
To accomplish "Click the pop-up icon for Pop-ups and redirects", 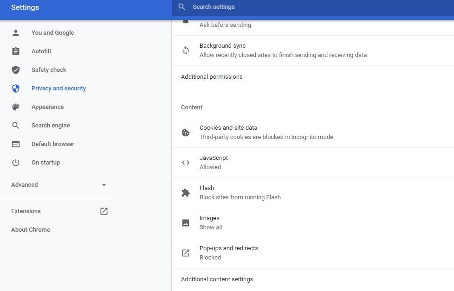I will pyautogui.click(x=186, y=253).
